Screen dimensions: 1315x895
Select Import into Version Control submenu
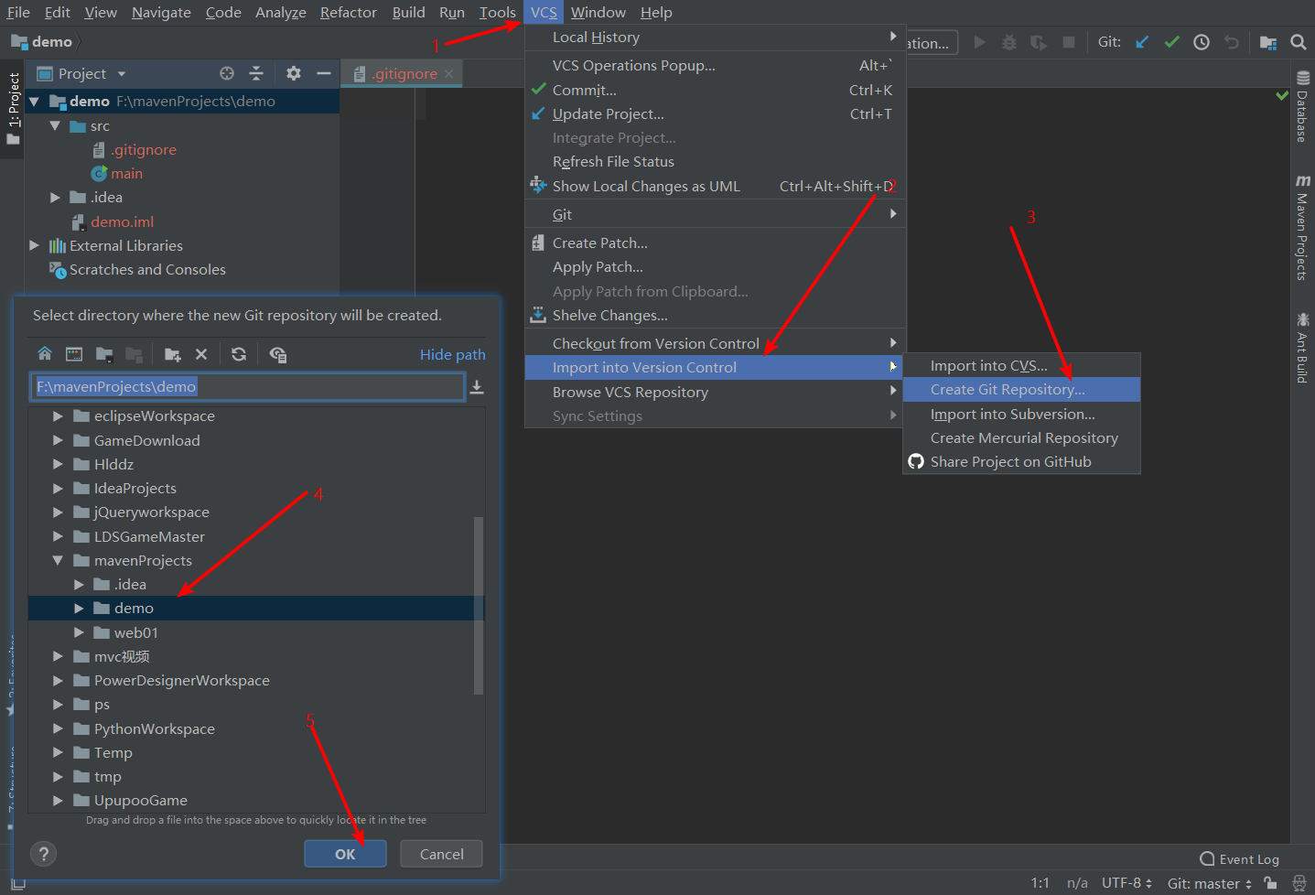coord(715,367)
